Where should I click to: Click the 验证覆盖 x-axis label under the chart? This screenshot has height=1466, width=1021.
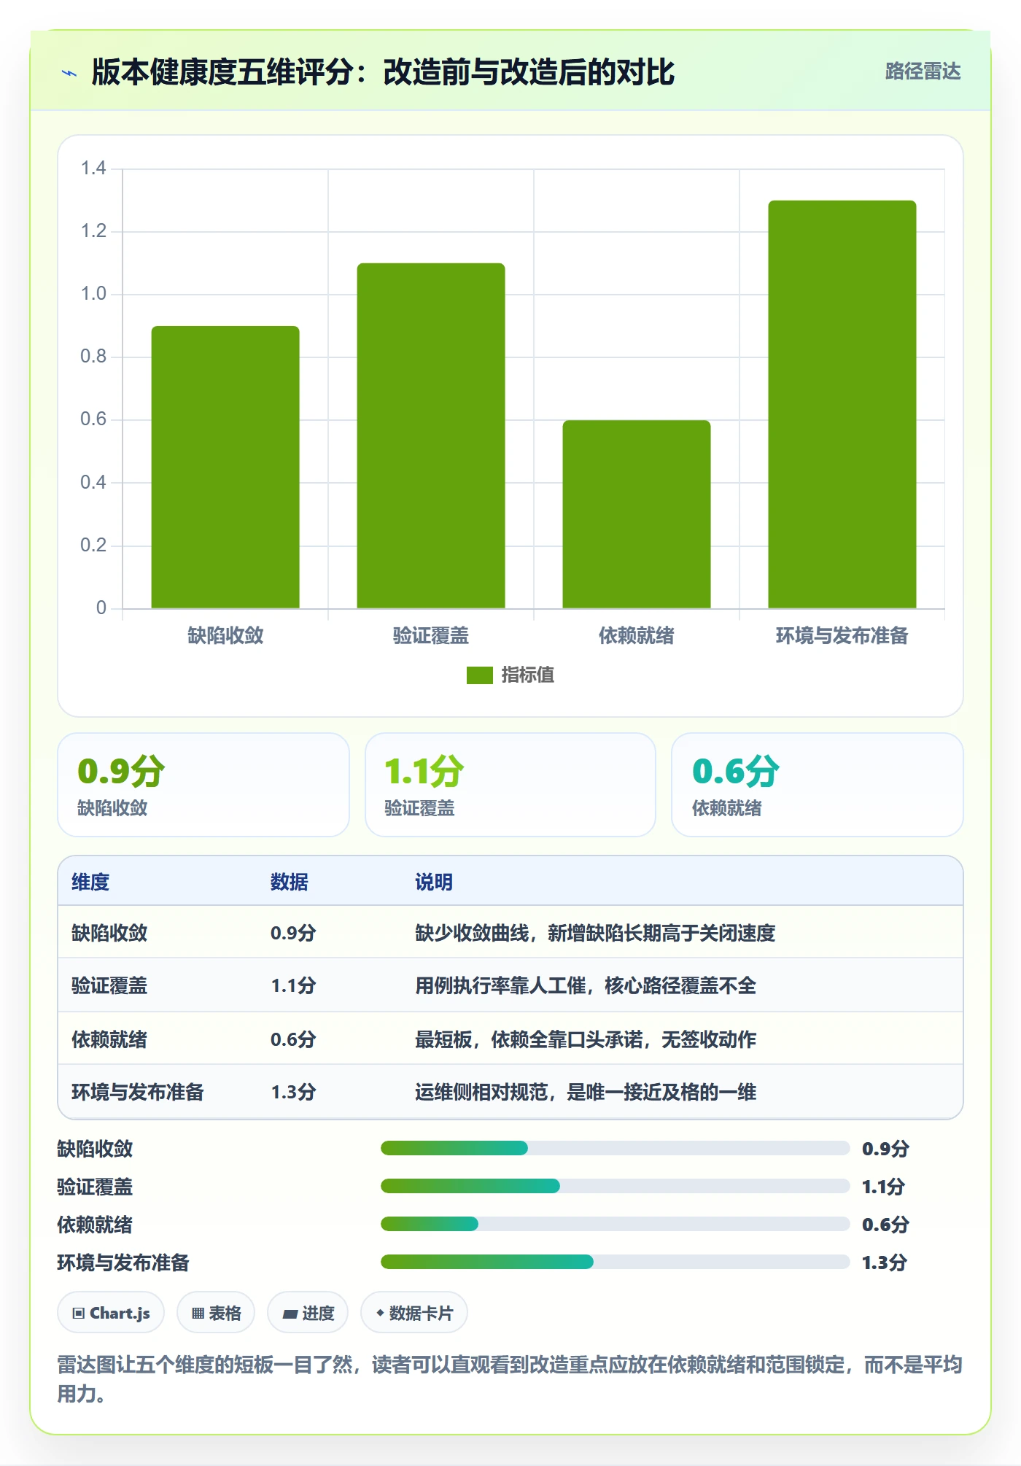pyautogui.click(x=431, y=636)
